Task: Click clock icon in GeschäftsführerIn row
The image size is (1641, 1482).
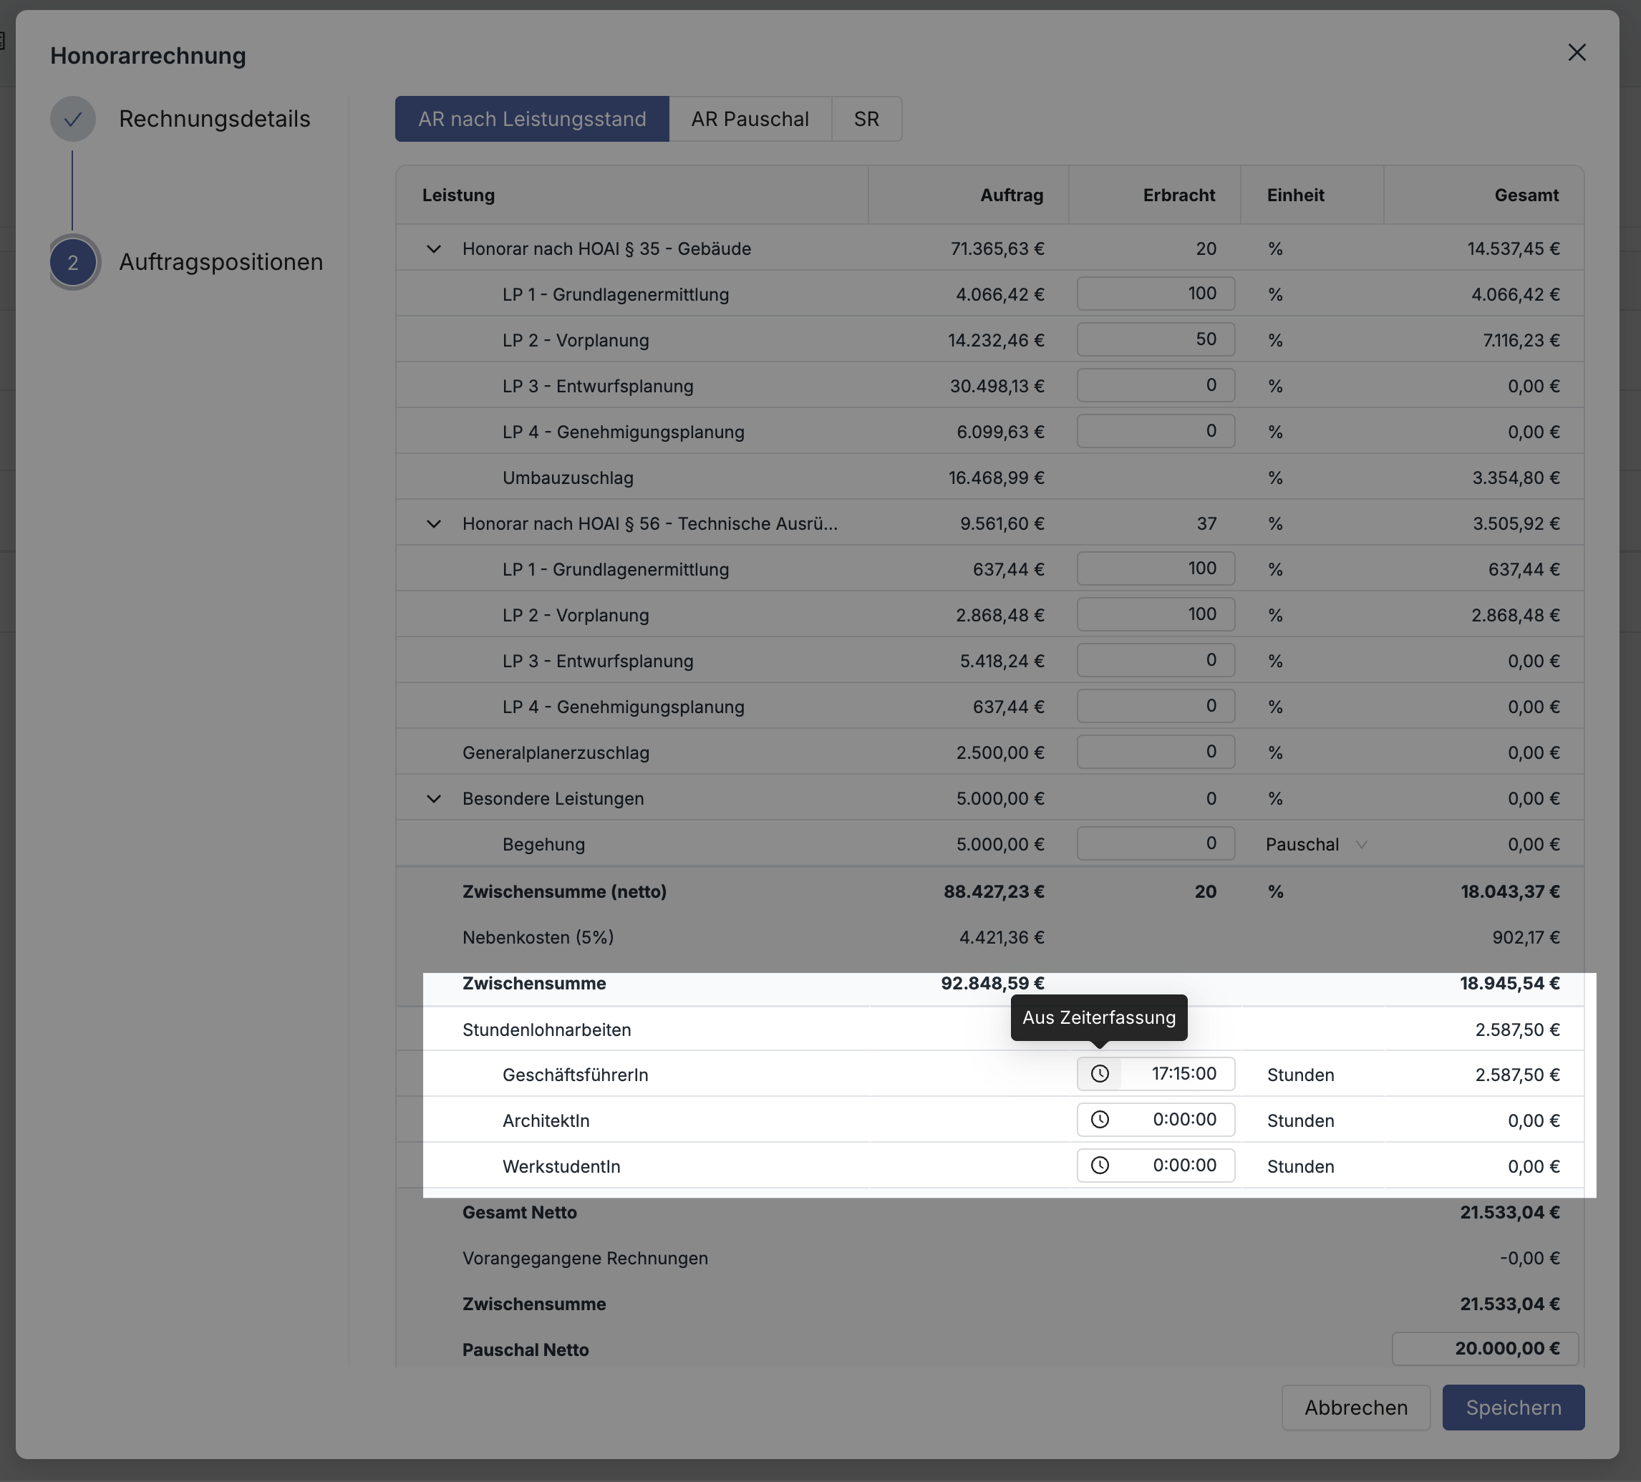Action: [1100, 1073]
